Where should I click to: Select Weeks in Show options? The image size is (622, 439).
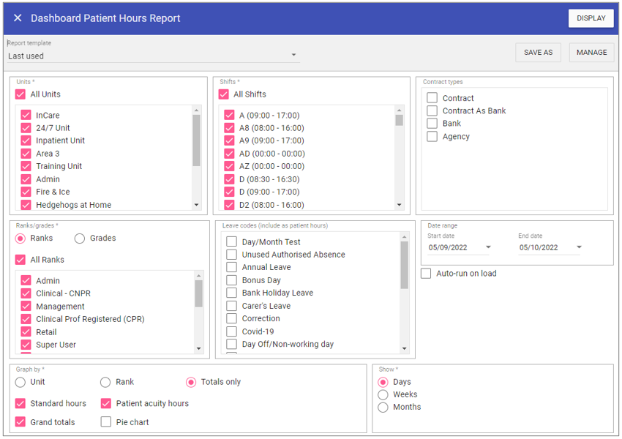click(383, 394)
